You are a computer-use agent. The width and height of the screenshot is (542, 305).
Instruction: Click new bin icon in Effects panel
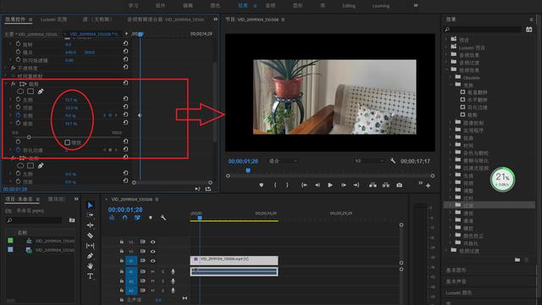point(517,260)
